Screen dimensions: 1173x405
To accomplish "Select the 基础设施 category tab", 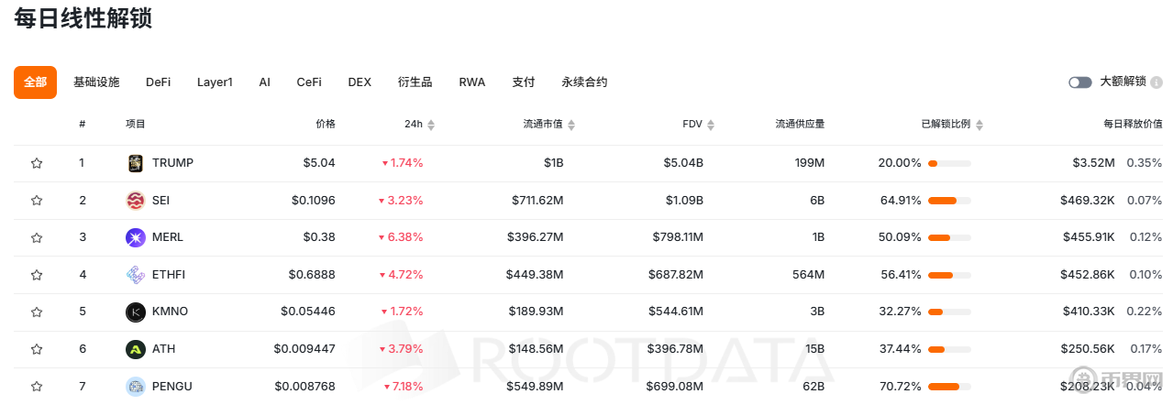I will tap(96, 82).
